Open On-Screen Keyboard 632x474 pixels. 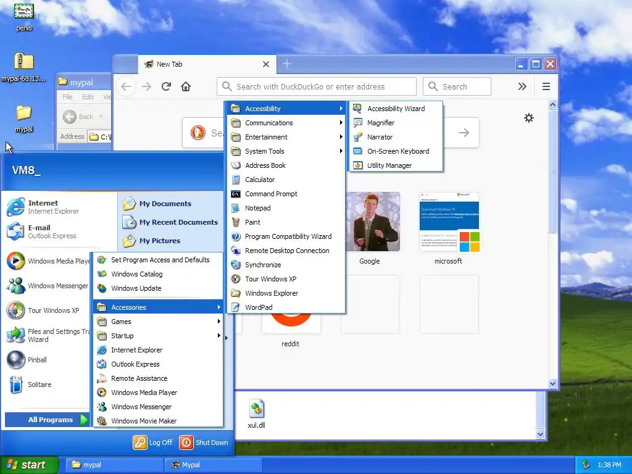pos(396,151)
